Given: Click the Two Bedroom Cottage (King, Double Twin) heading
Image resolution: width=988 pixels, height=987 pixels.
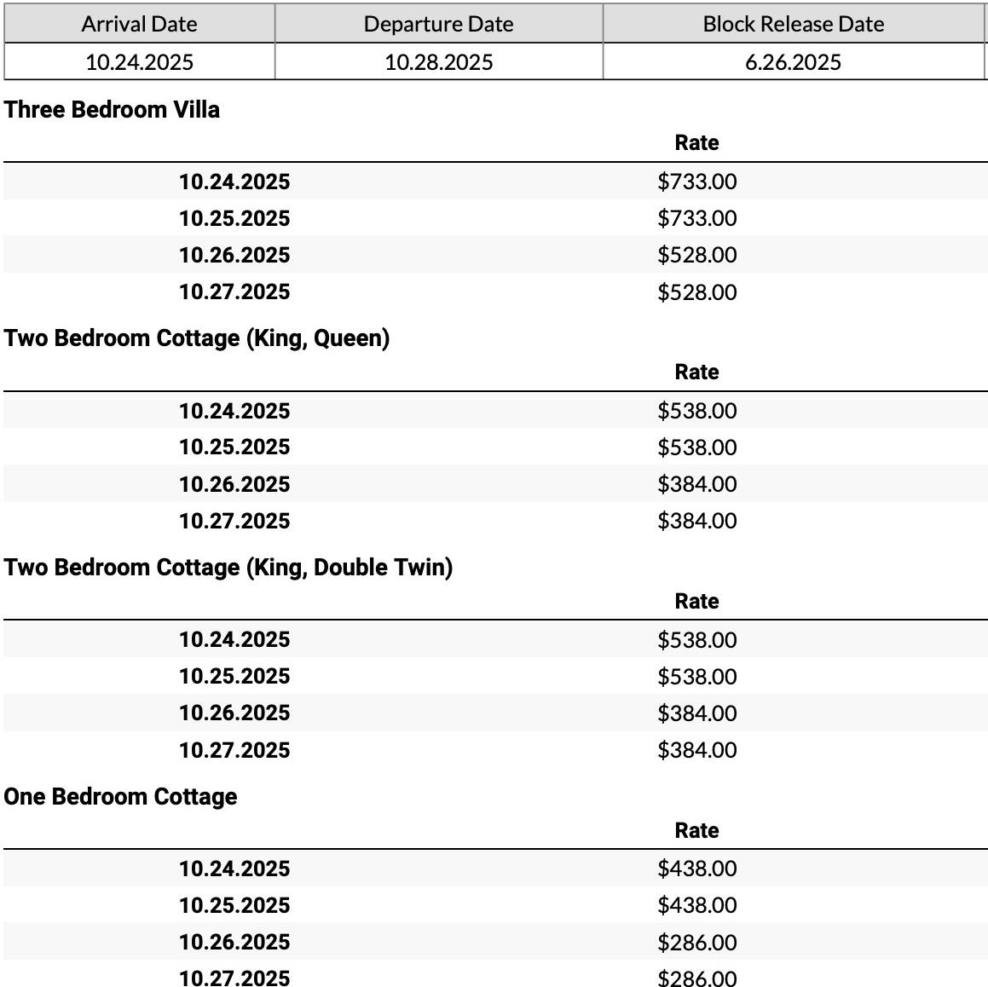Looking at the screenshot, I should (x=228, y=568).
